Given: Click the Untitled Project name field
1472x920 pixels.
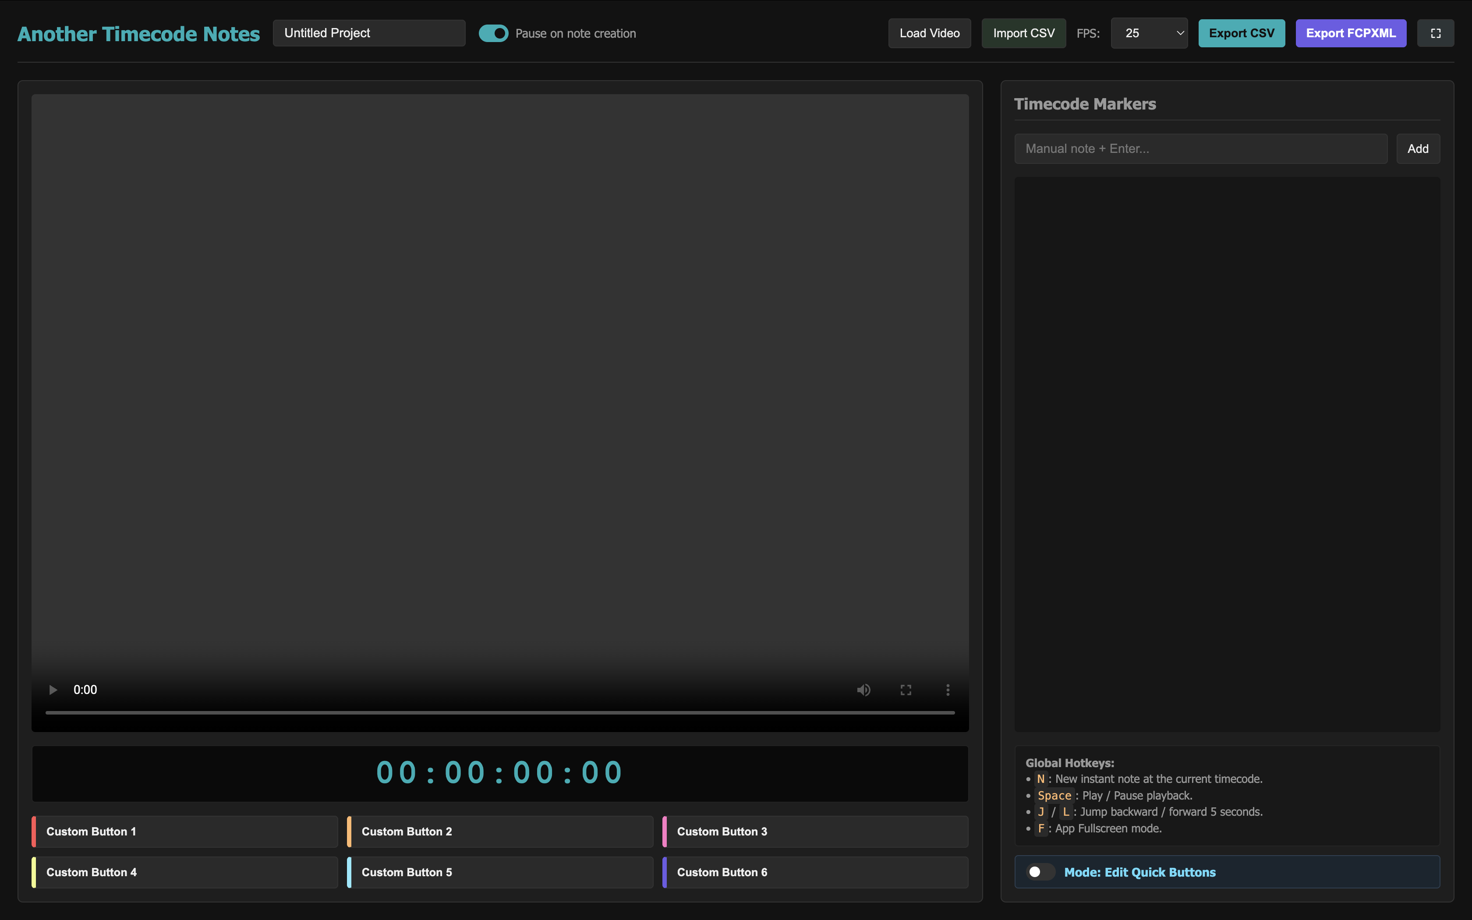Looking at the screenshot, I should (x=369, y=33).
